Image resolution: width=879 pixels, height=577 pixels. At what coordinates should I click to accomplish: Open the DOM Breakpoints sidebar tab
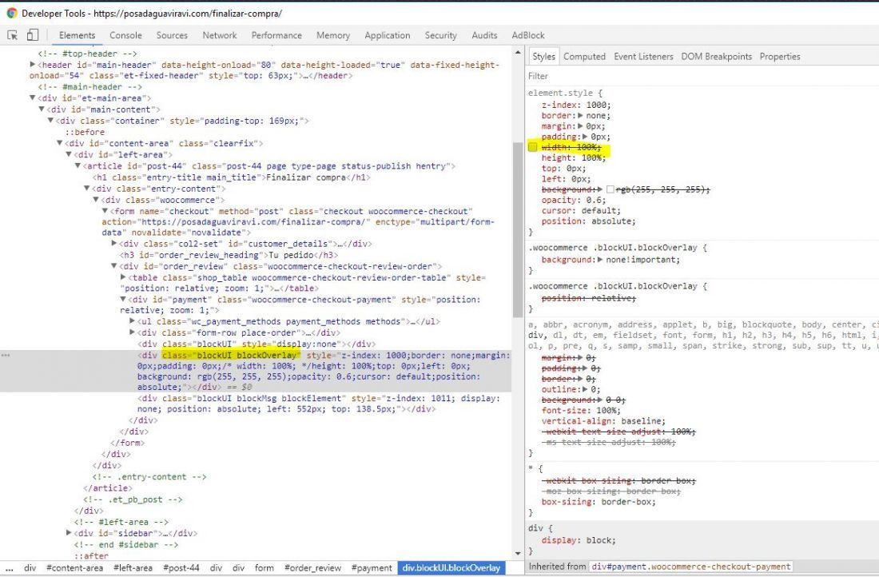pos(717,57)
